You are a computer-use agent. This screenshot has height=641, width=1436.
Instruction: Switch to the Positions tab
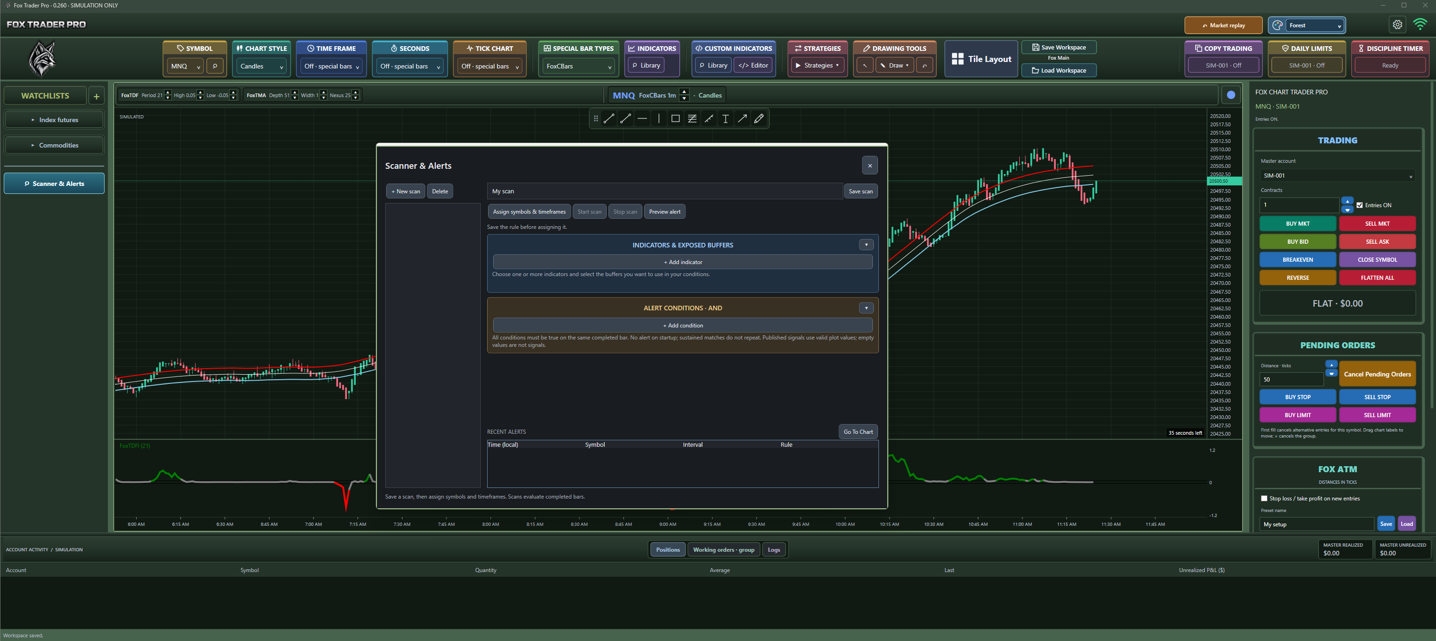coord(668,550)
